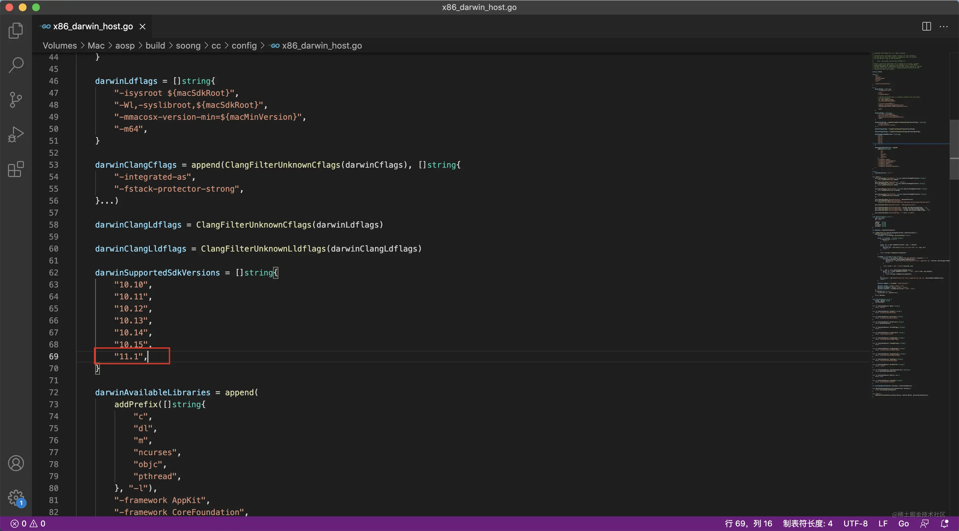Close the x86_darwin_host.go tab

pyautogui.click(x=143, y=26)
